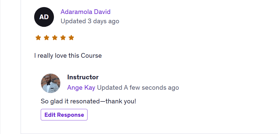Click the word "Course" in the review
Screen dimensions: 278x134
click(91, 56)
